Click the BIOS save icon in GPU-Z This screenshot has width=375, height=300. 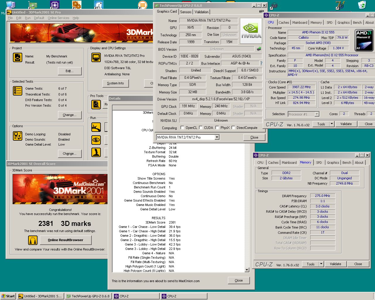[259, 49]
